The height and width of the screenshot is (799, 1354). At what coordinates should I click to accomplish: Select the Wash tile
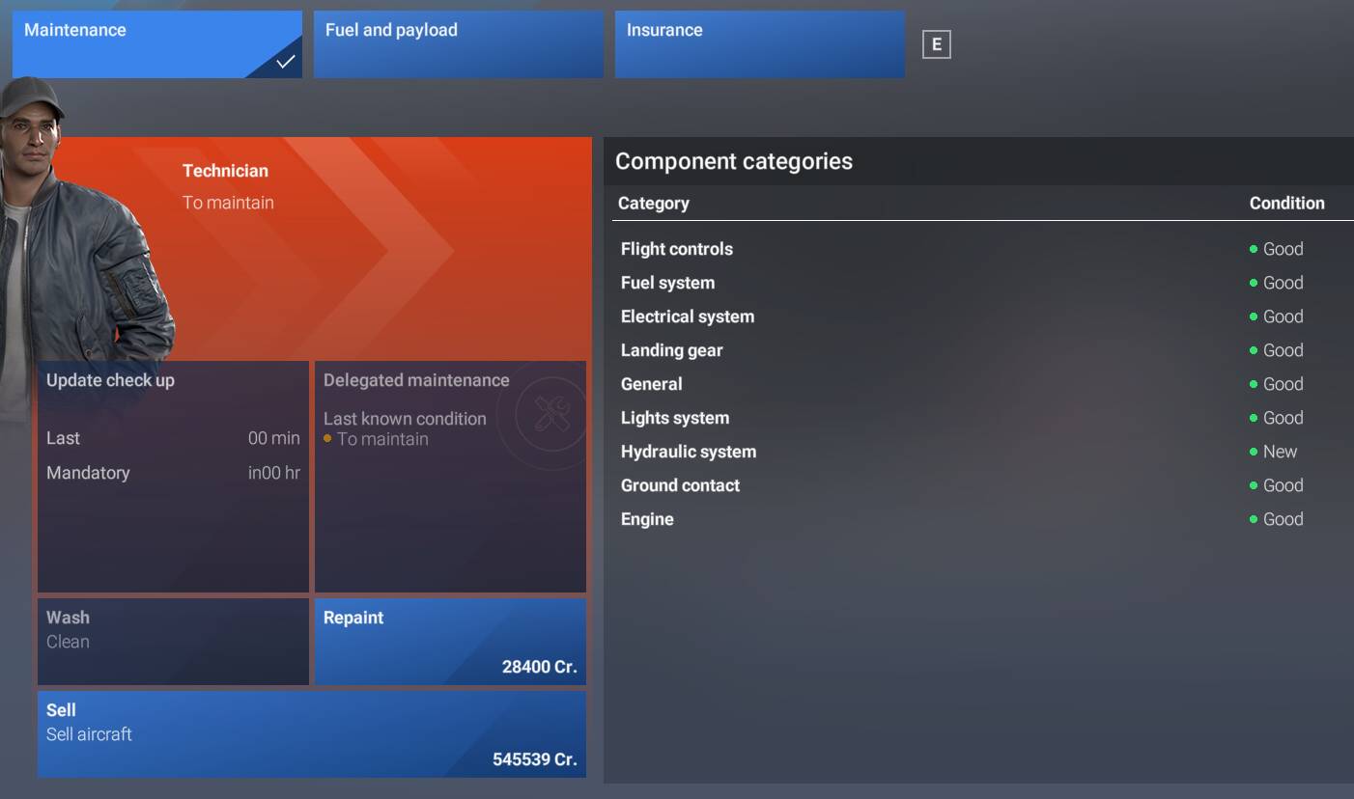point(173,642)
